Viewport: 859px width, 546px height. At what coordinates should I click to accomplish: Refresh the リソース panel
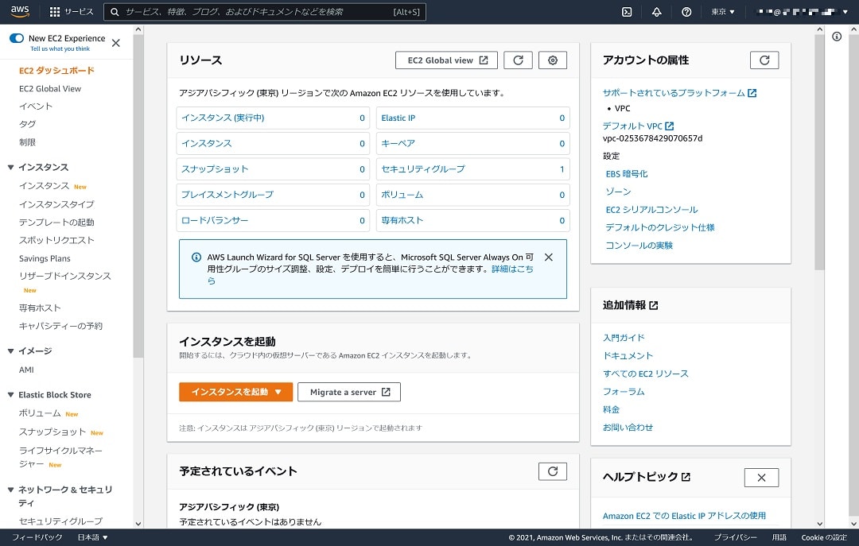(518, 60)
